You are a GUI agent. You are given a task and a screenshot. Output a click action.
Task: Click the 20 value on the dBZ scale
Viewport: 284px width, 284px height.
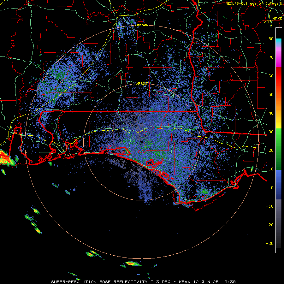click(271, 150)
